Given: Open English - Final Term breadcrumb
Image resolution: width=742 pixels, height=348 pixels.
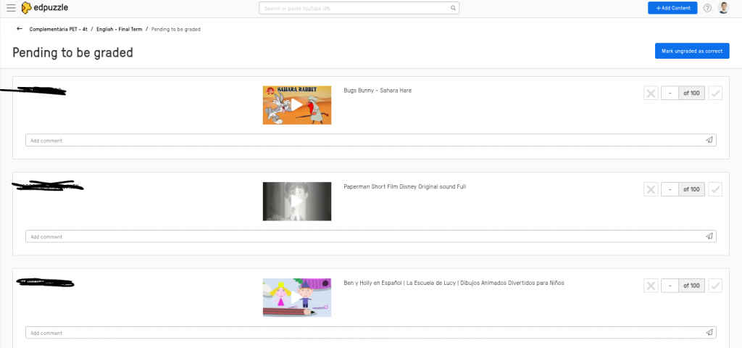Looking at the screenshot, I should pyautogui.click(x=119, y=29).
